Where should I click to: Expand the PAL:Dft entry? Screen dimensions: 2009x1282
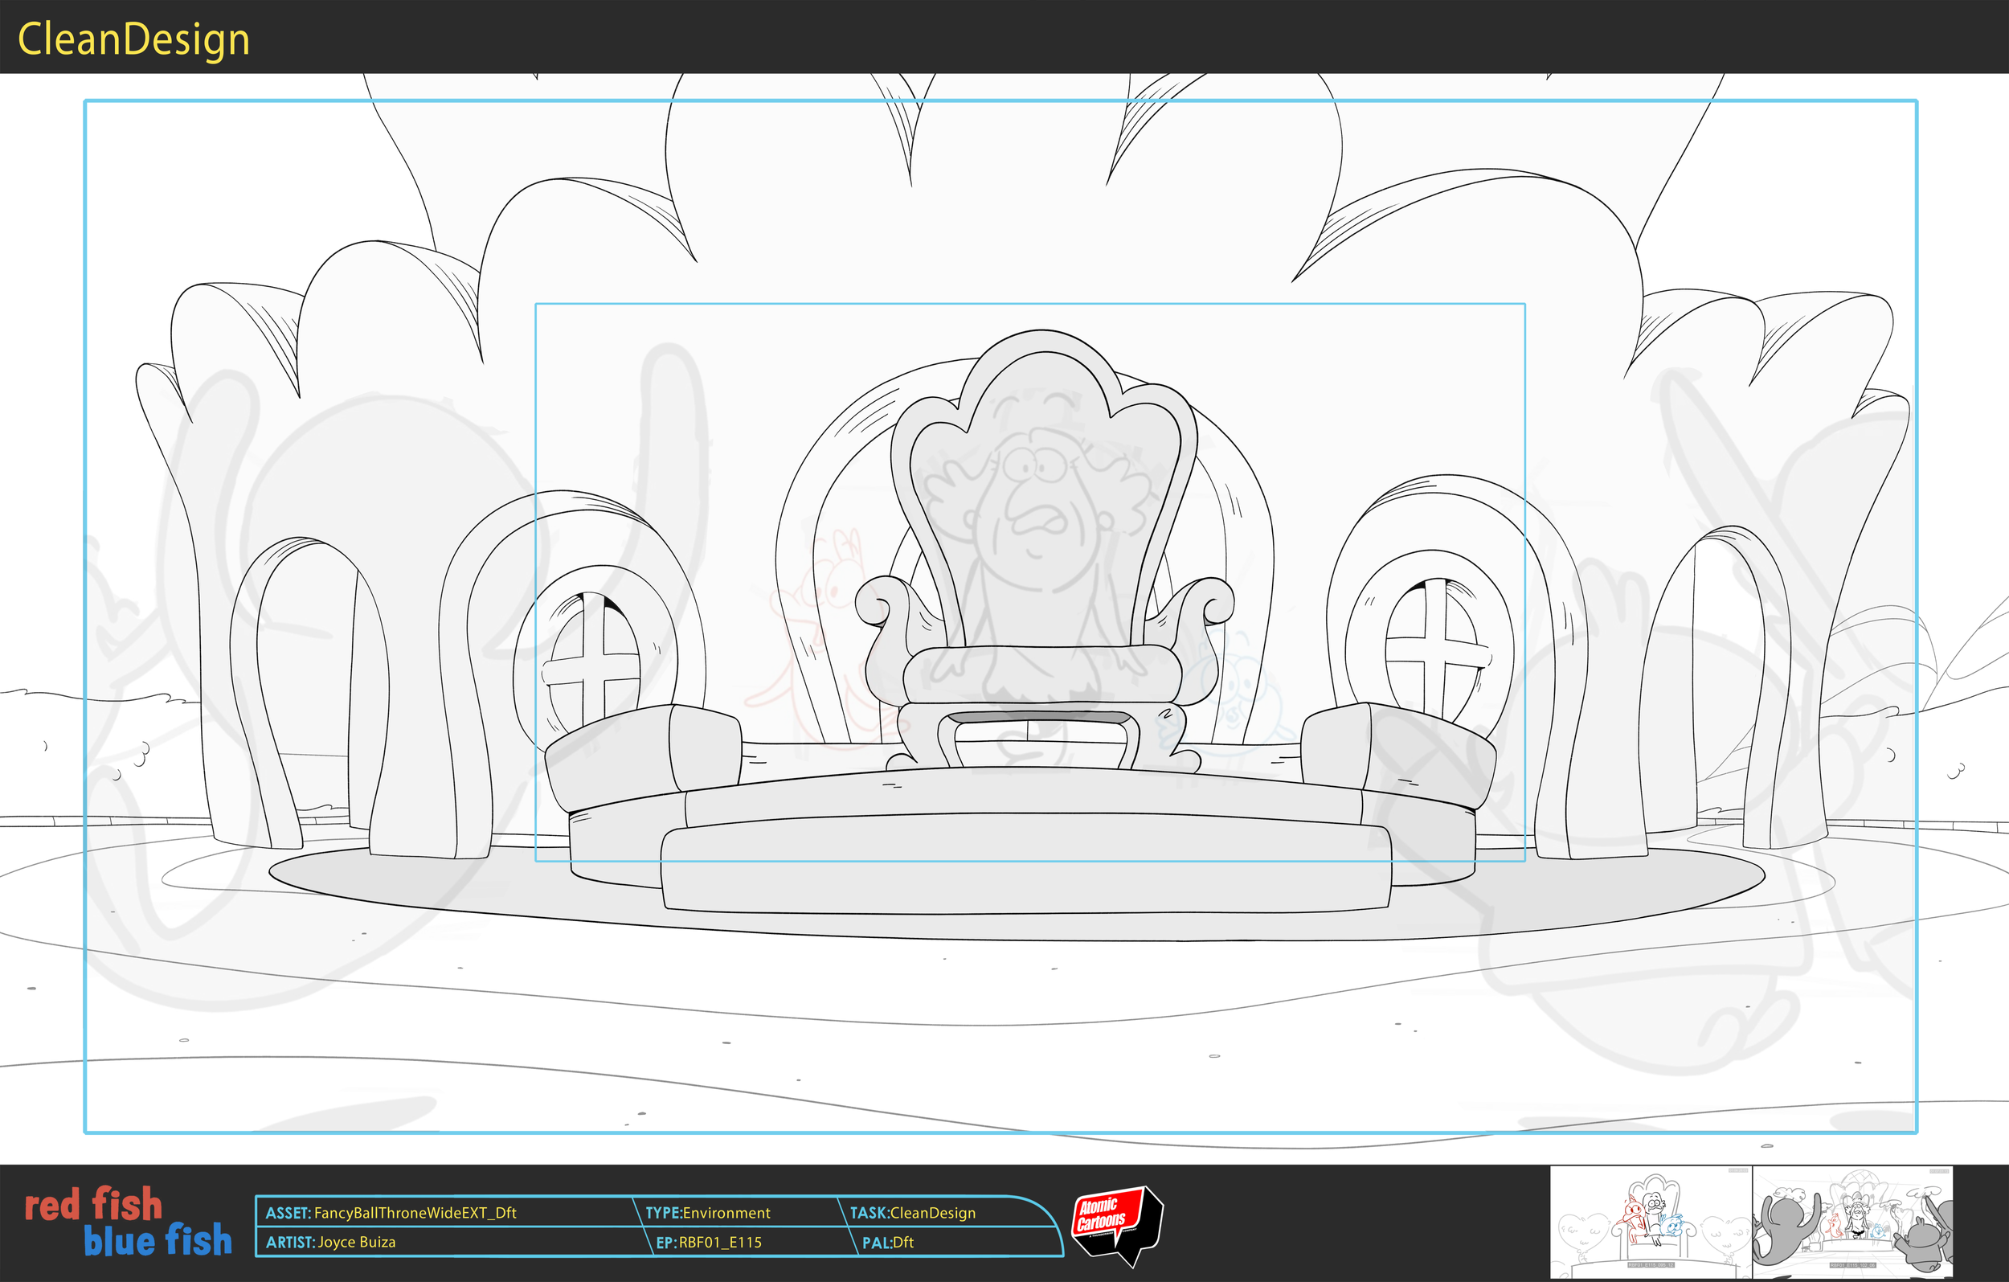pos(889,1243)
